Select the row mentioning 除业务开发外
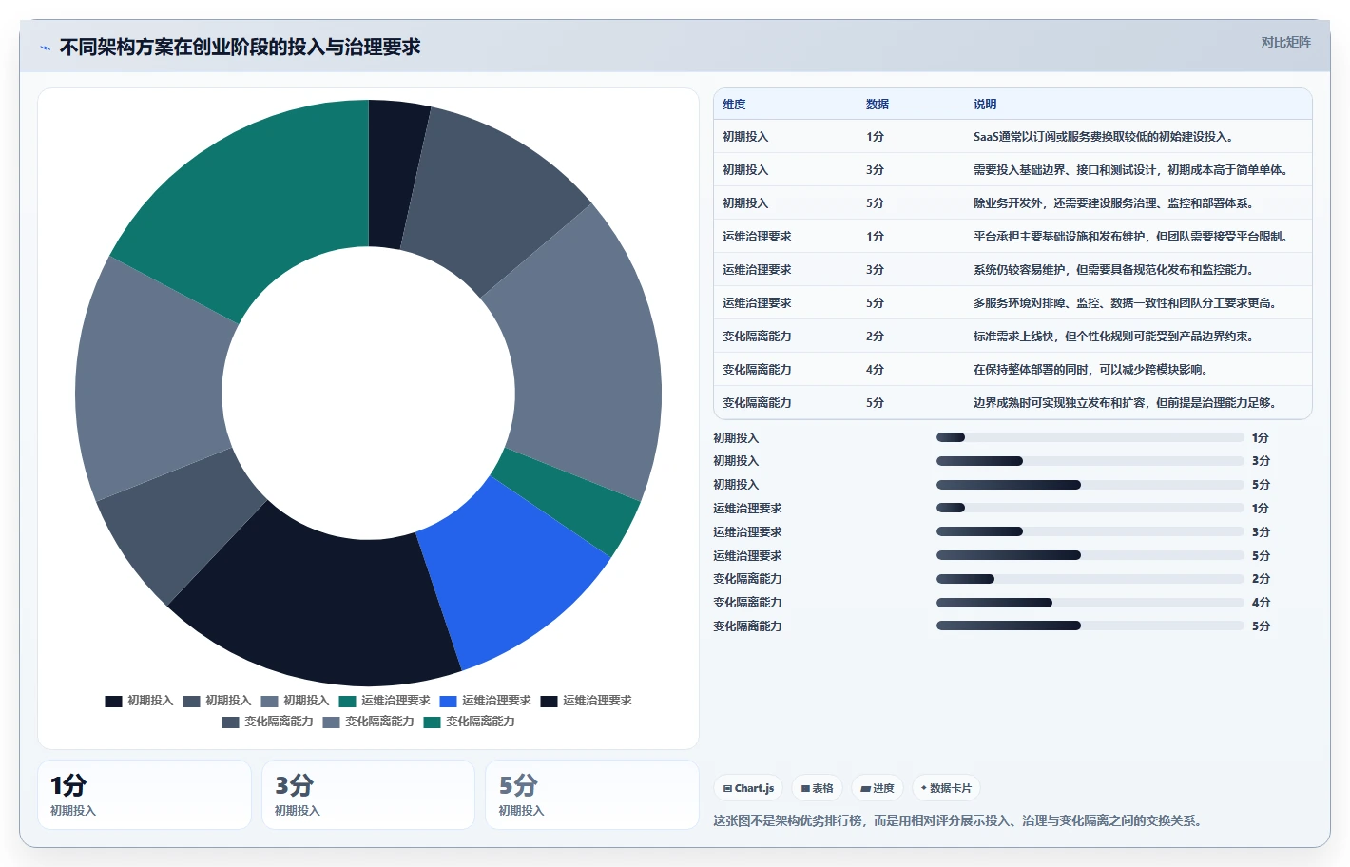 pyautogui.click(x=1012, y=203)
